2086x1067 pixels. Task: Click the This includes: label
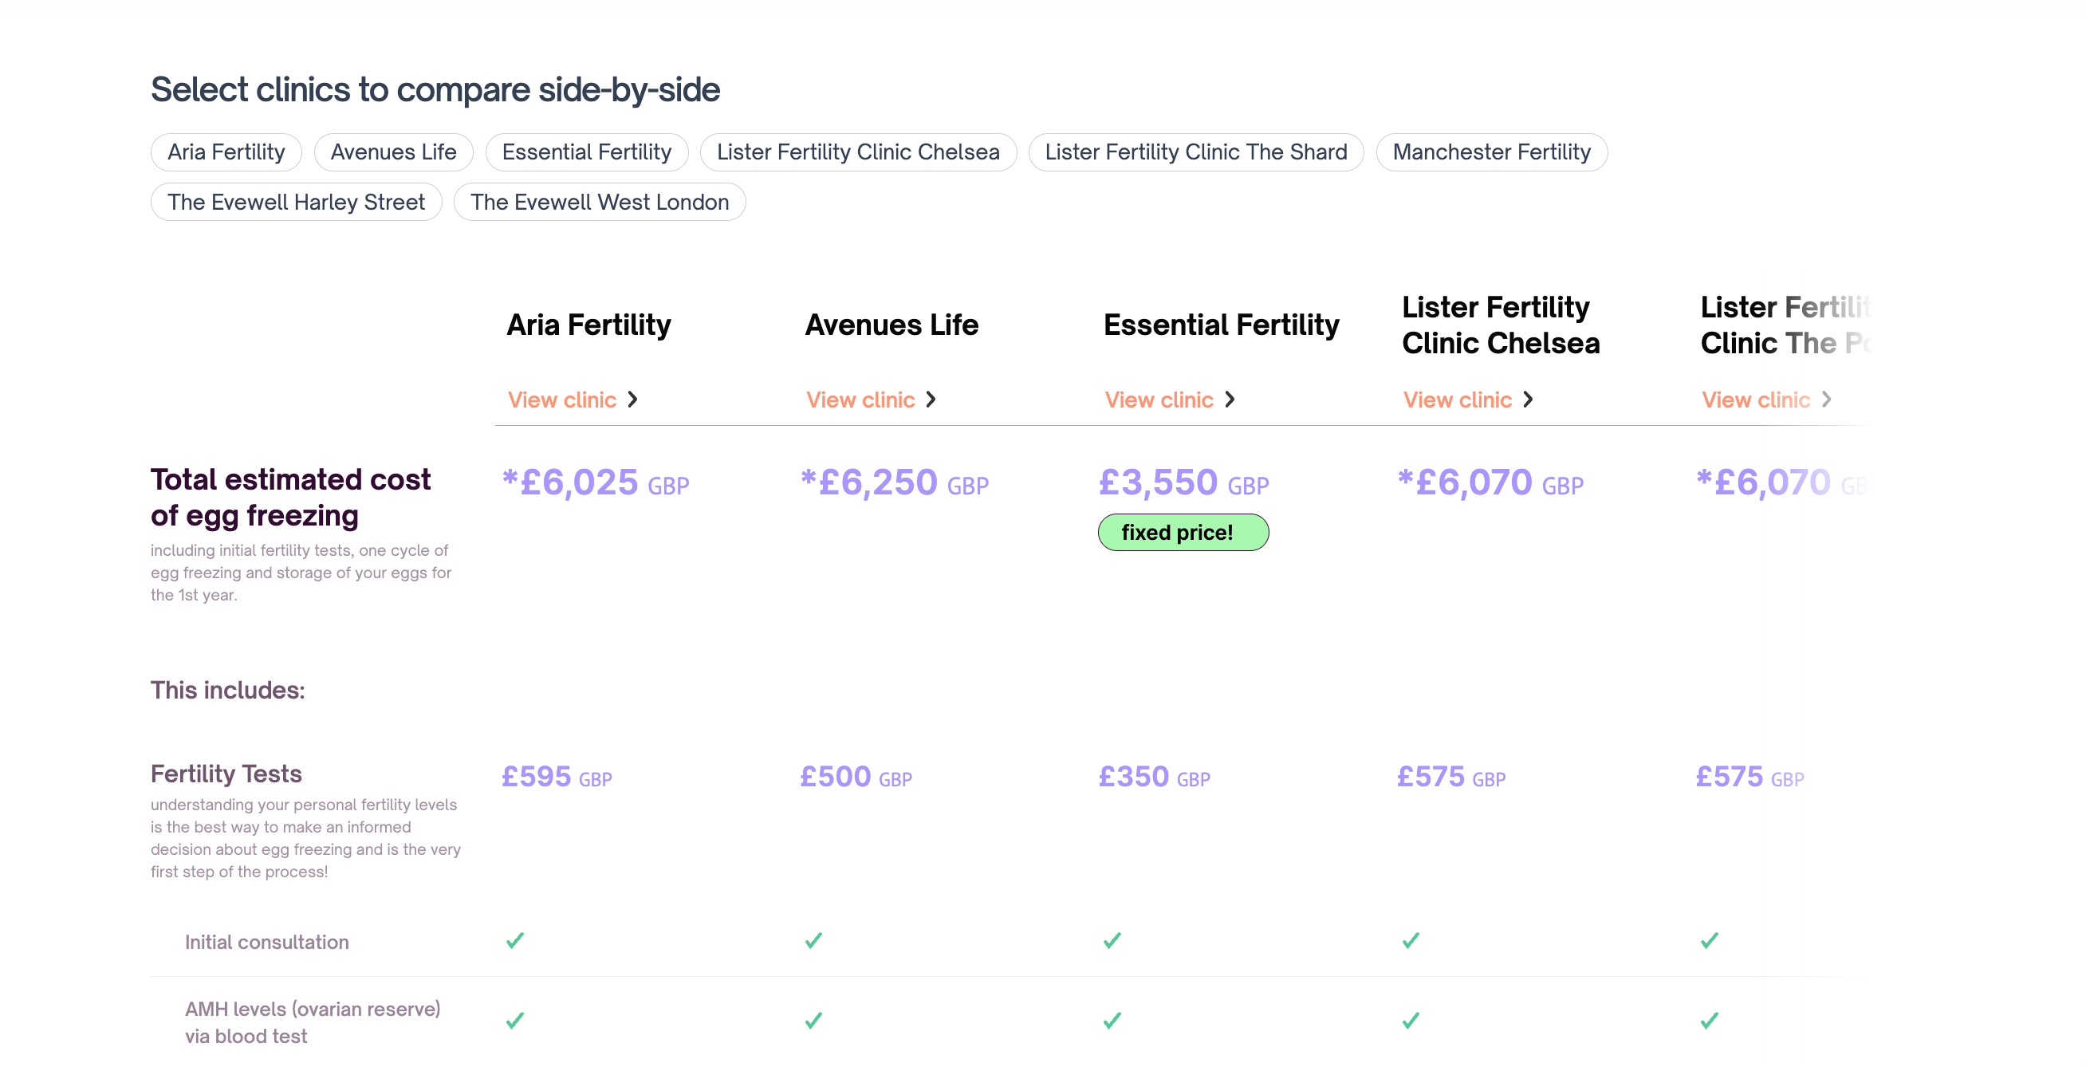coord(227,691)
